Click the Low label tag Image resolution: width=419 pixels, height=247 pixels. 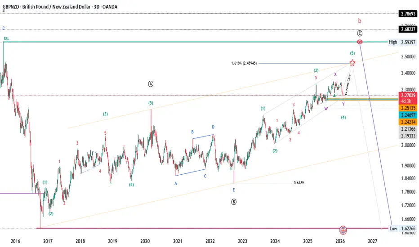[x=393, y=228]
